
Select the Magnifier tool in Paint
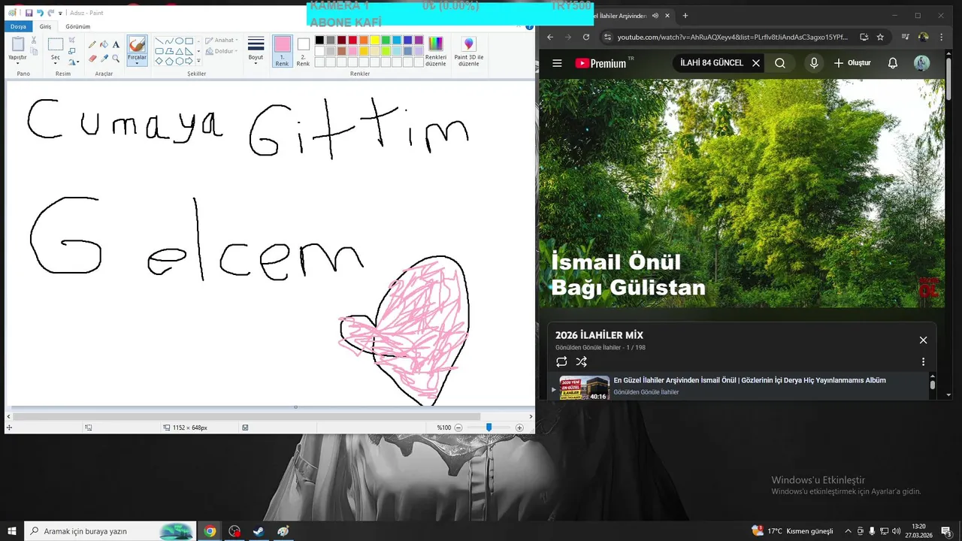click(116, 58)
